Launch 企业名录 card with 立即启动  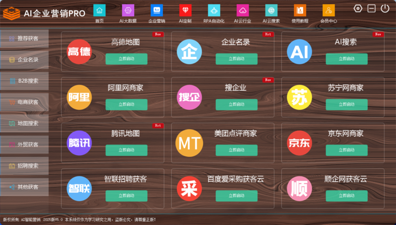coord(236,59)
